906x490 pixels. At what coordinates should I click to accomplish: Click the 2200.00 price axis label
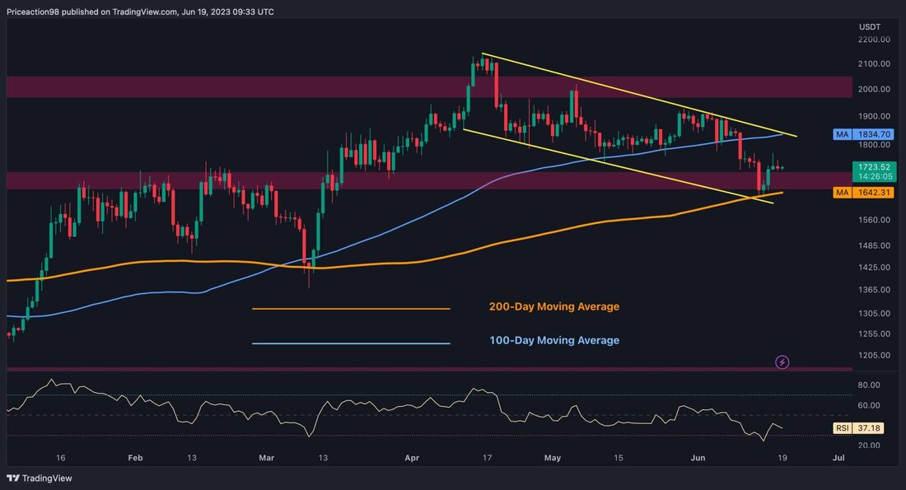874,40
